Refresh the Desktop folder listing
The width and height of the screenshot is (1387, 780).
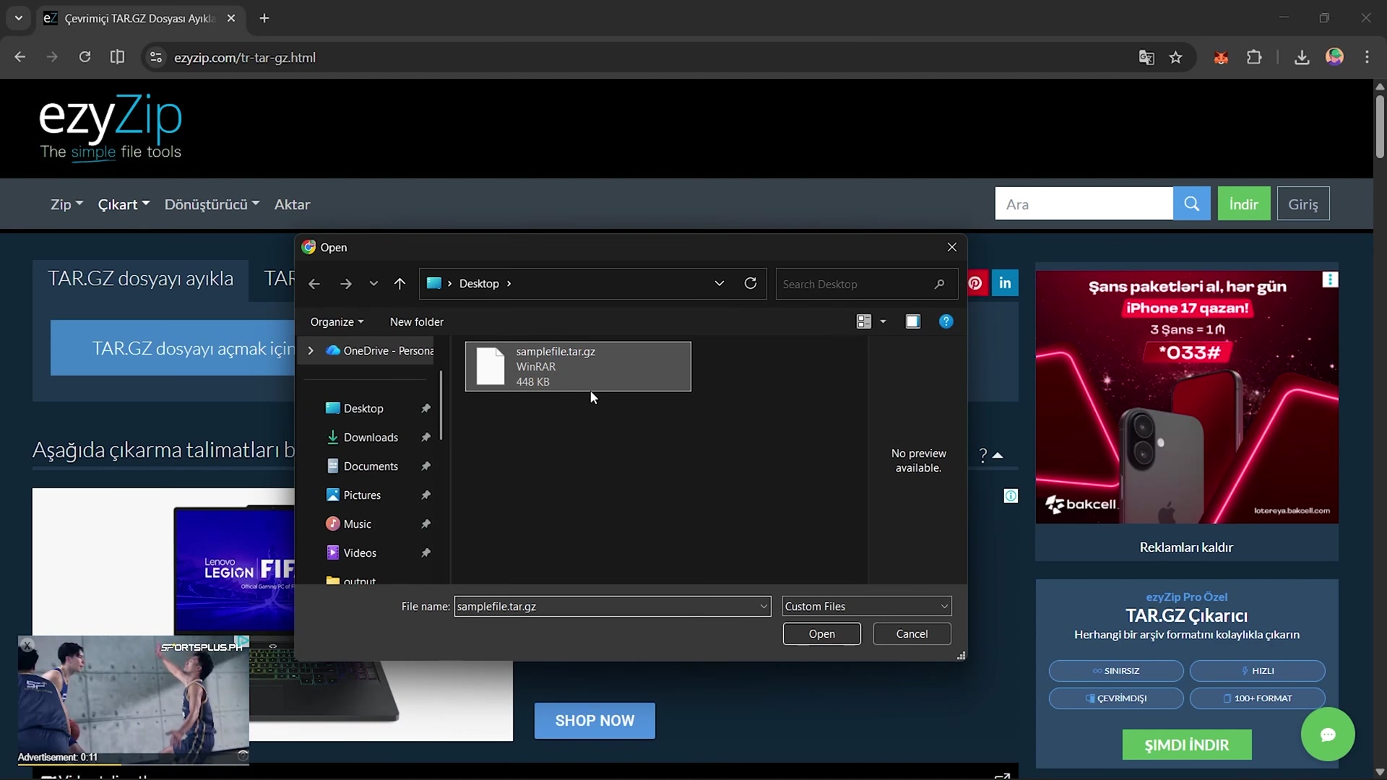(x=751, y=283)
